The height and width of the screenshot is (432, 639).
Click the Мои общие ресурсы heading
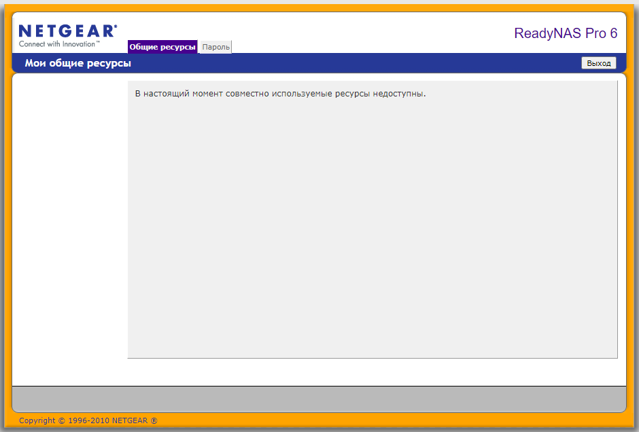(78, 63)
